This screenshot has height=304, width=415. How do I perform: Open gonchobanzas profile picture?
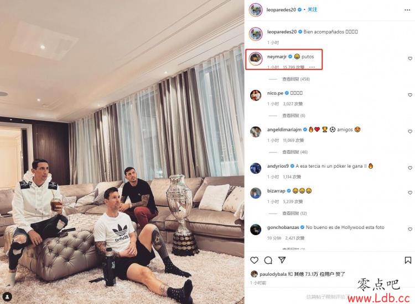point(256,230)
